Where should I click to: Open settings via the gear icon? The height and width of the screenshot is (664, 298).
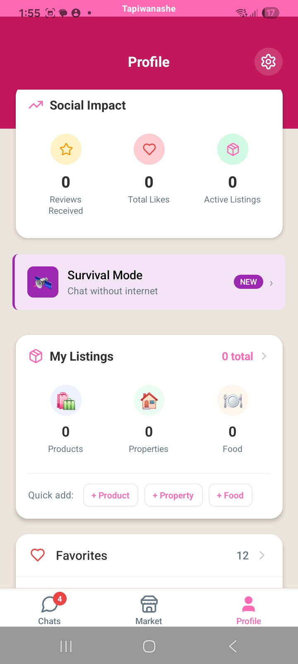[268, 62]
